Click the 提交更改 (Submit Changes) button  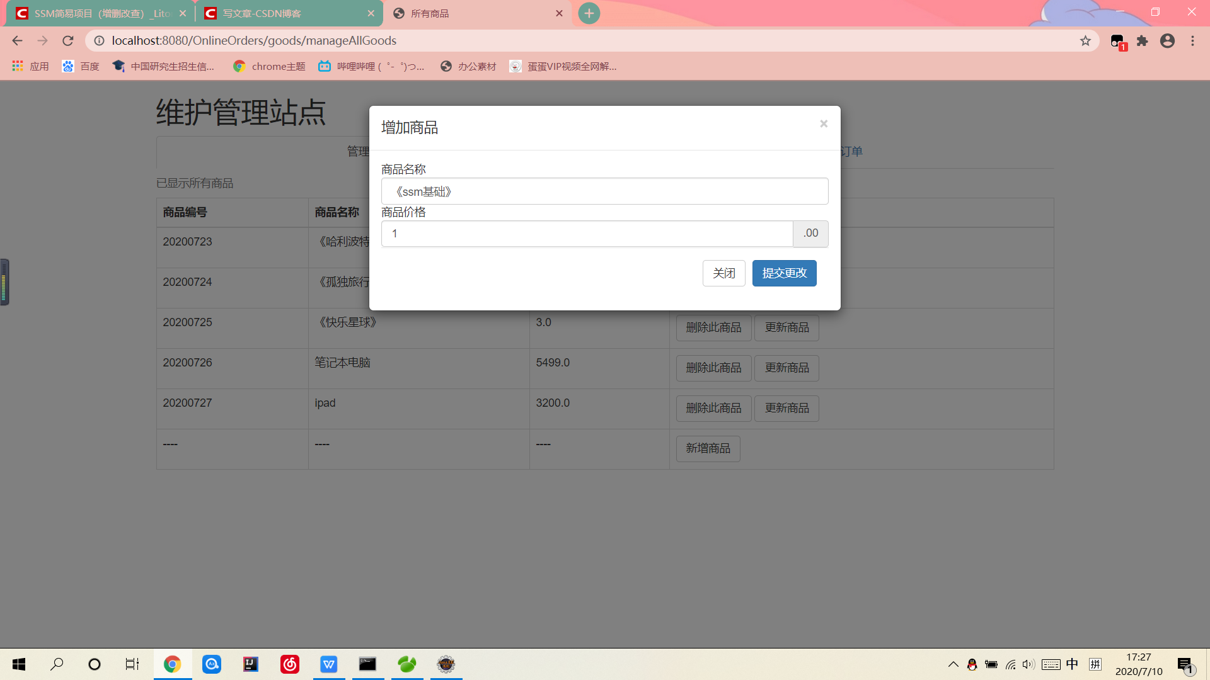tap(785, 273)
